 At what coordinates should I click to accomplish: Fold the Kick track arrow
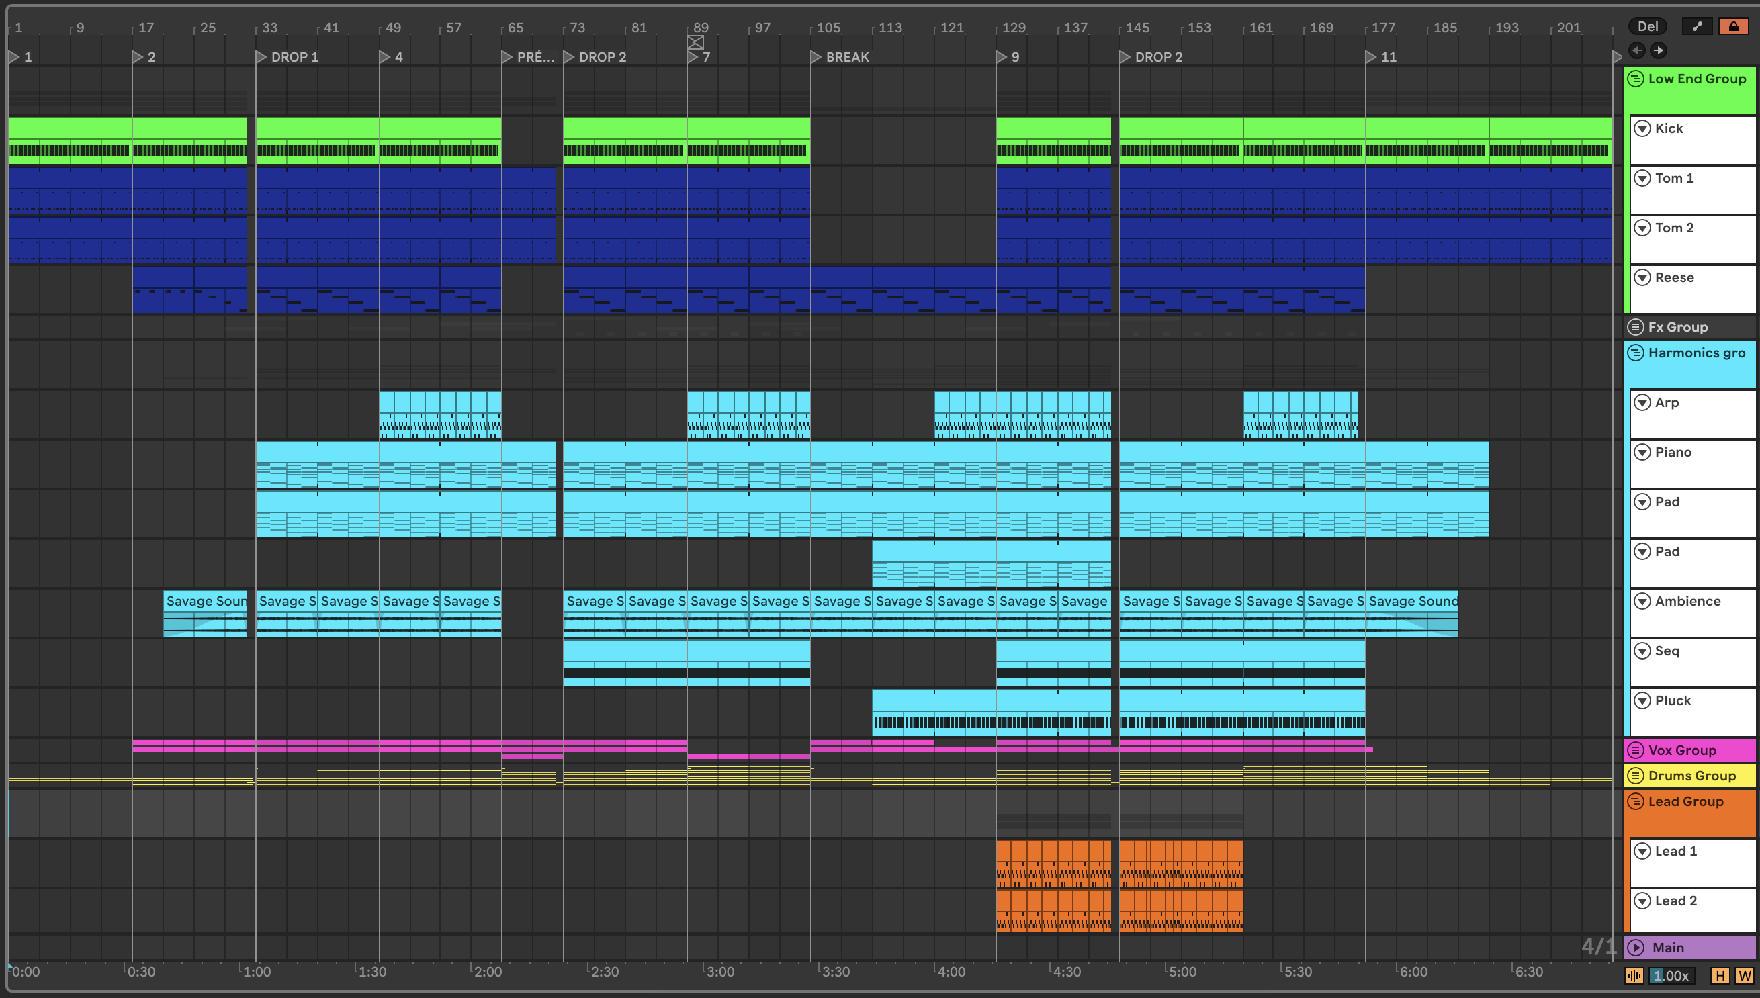(x=1642, y=128)
